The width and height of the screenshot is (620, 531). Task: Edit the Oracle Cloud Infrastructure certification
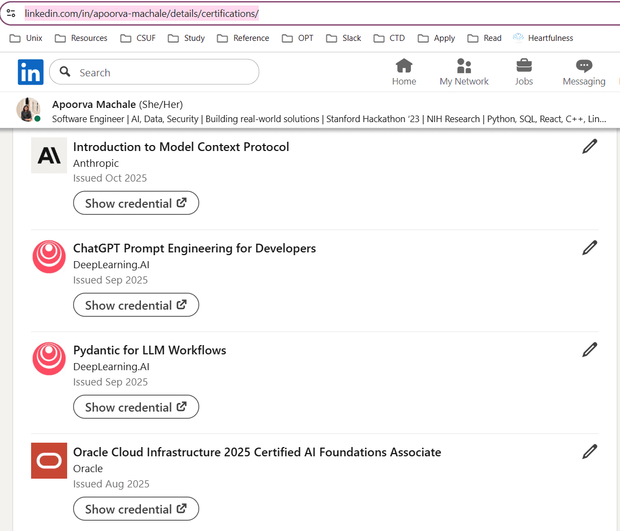(589, 451)
